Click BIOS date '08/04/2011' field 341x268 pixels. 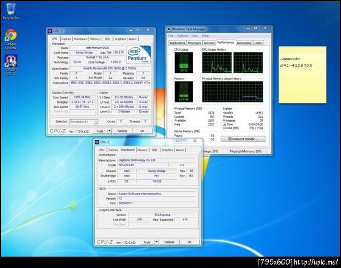(x=157, y=203)
